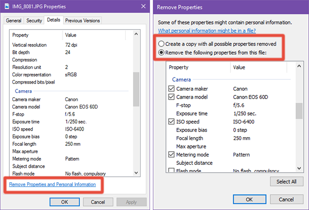This screenshot has width=309, height=210.
Task: Close the Remove Properties dialog
Action: [300, 7]
